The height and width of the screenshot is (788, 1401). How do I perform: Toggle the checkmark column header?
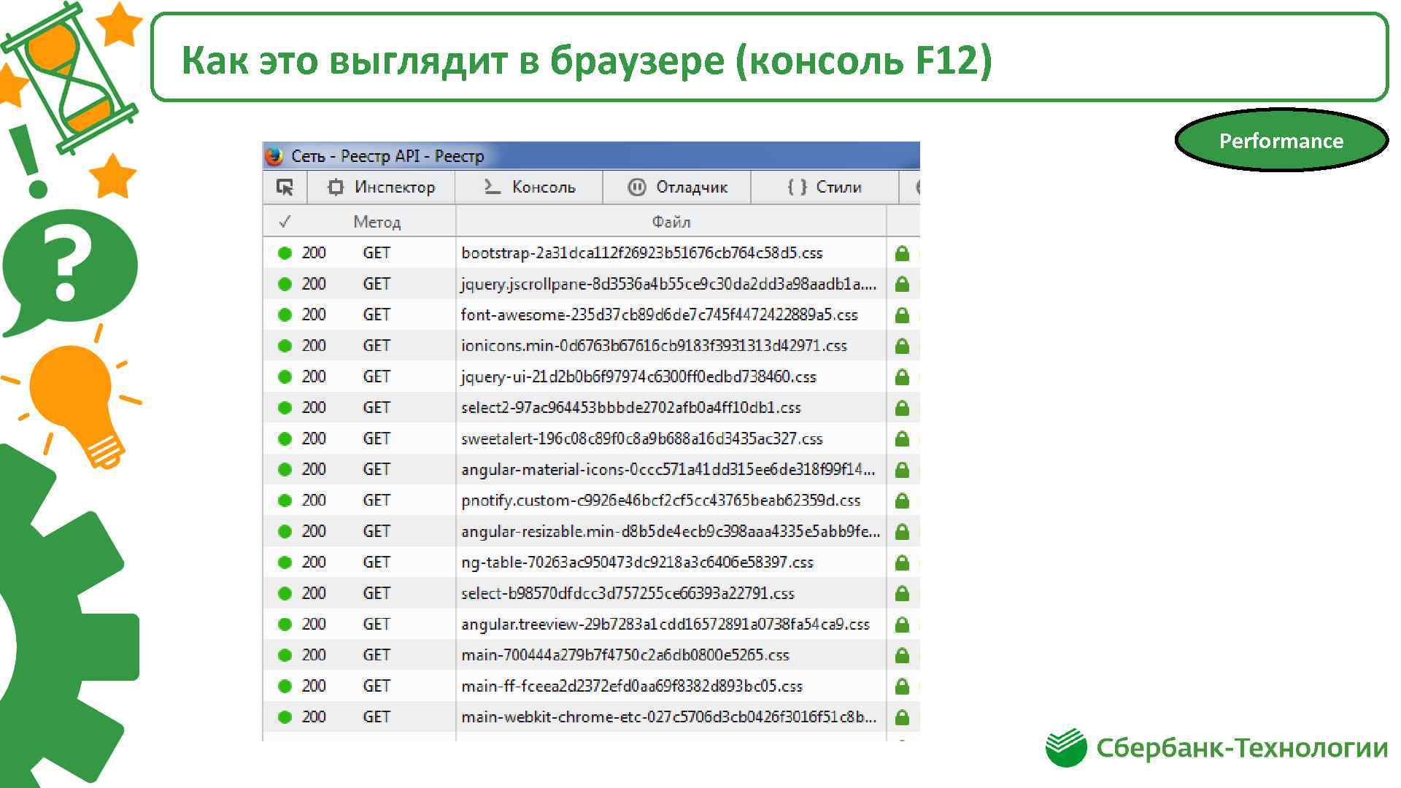[281, 220]
